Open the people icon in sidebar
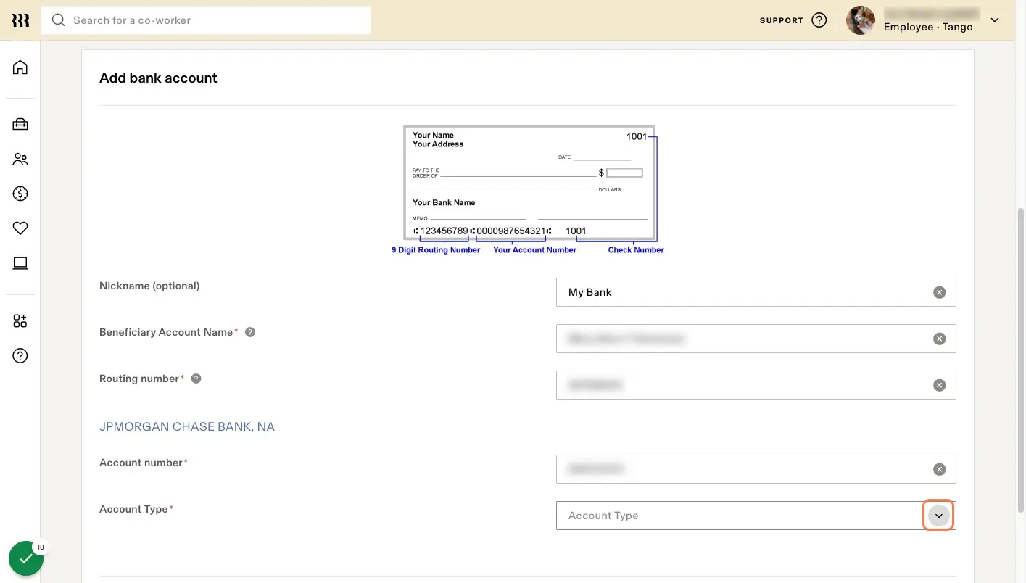Screen dimensions: 1026x583 [x=20, y=159]
